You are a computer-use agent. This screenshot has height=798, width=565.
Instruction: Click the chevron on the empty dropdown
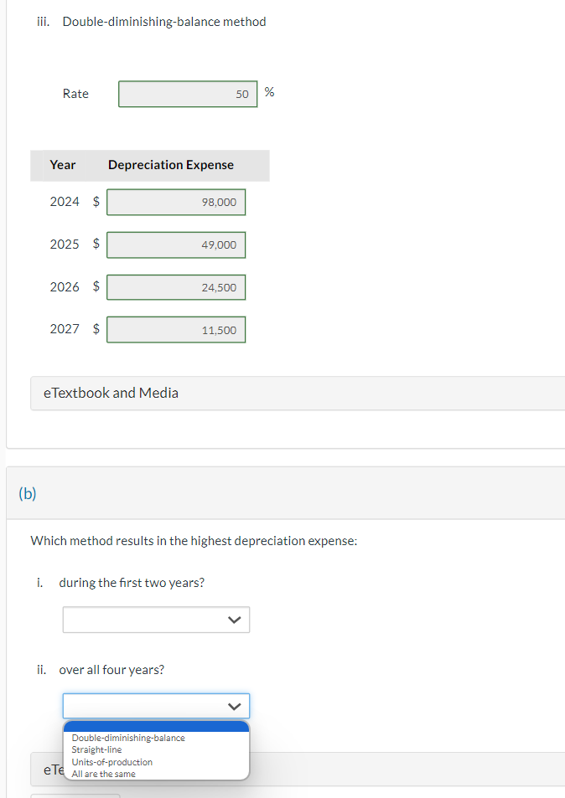[235, 620]
